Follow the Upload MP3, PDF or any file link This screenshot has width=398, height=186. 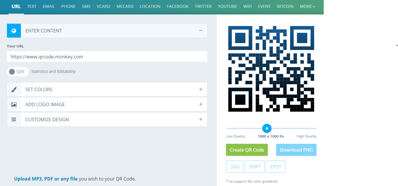tap(46, 179)
